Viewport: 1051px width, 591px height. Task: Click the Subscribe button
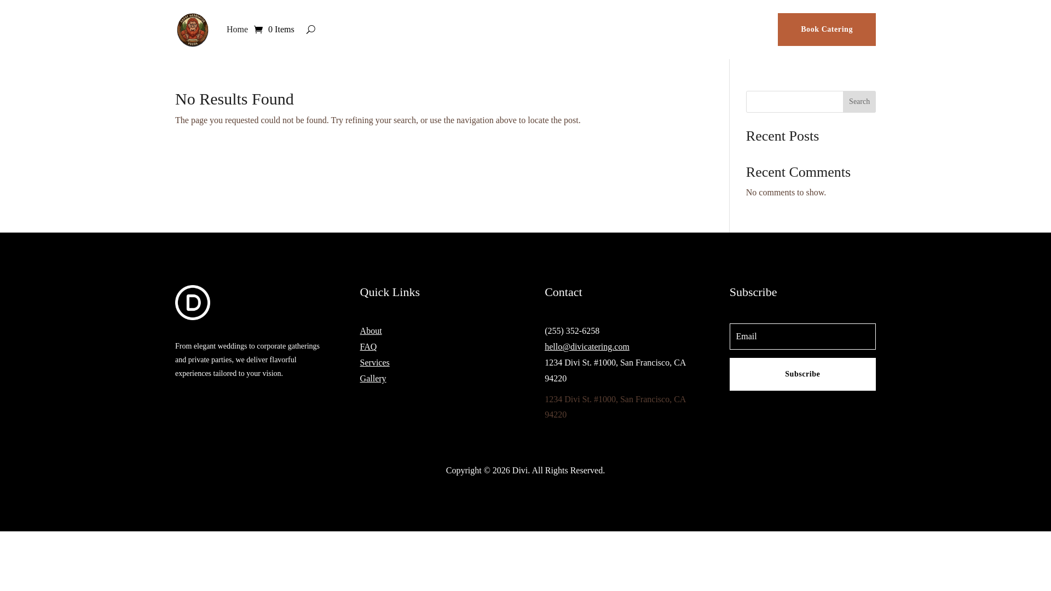(x=802, y=374)
